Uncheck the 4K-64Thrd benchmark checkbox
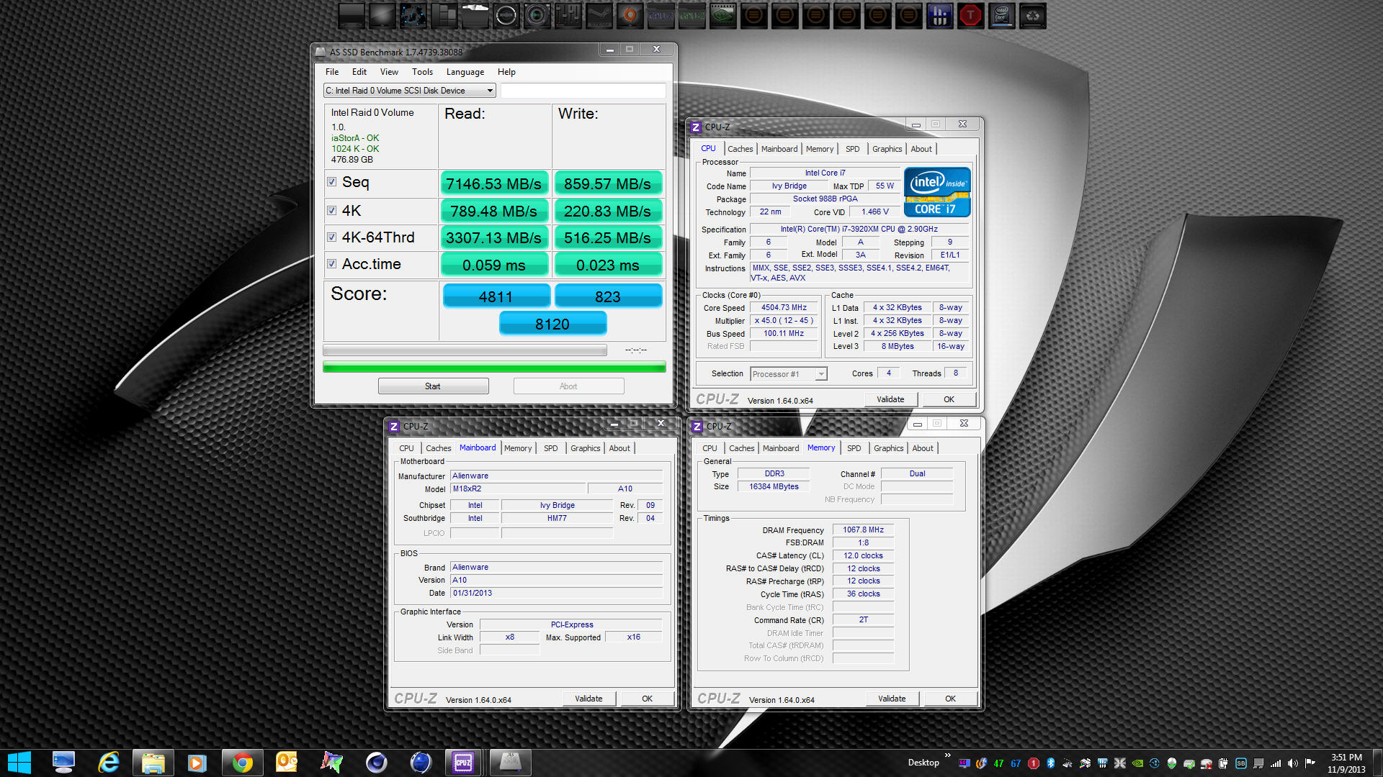Image resolution: width=1383 pixels, height=777 pixels. tap(332, 237)
